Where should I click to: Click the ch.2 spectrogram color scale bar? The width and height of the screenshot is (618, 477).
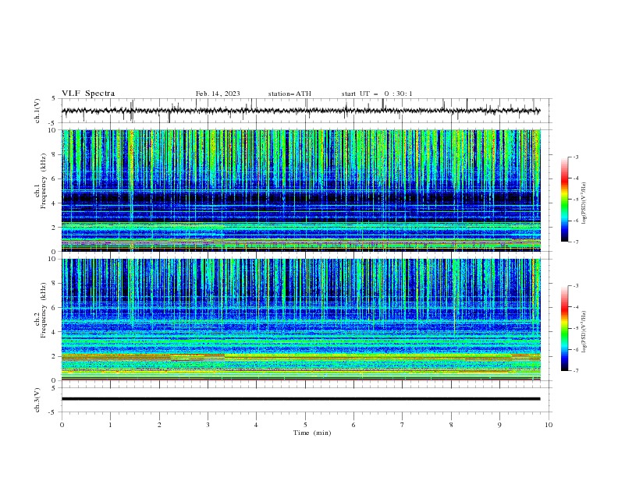(564, 328)
